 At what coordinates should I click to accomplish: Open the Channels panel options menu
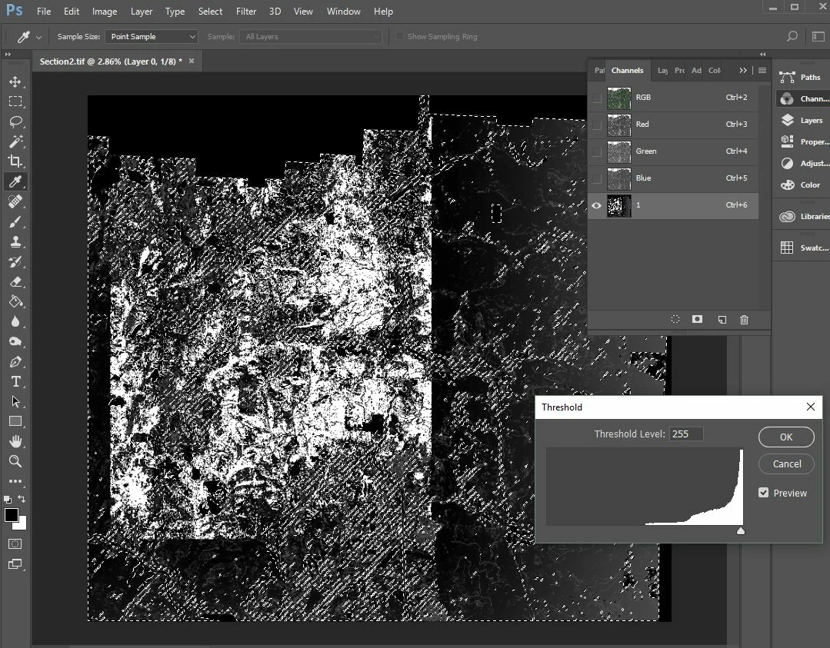(762, 71)
